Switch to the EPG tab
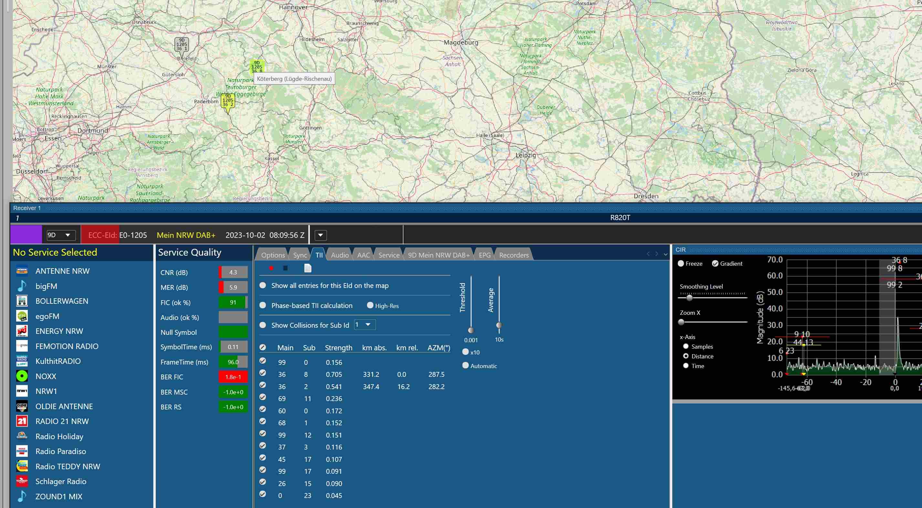The width and height of the screenshot is (922, 508). tap(485, 255)
